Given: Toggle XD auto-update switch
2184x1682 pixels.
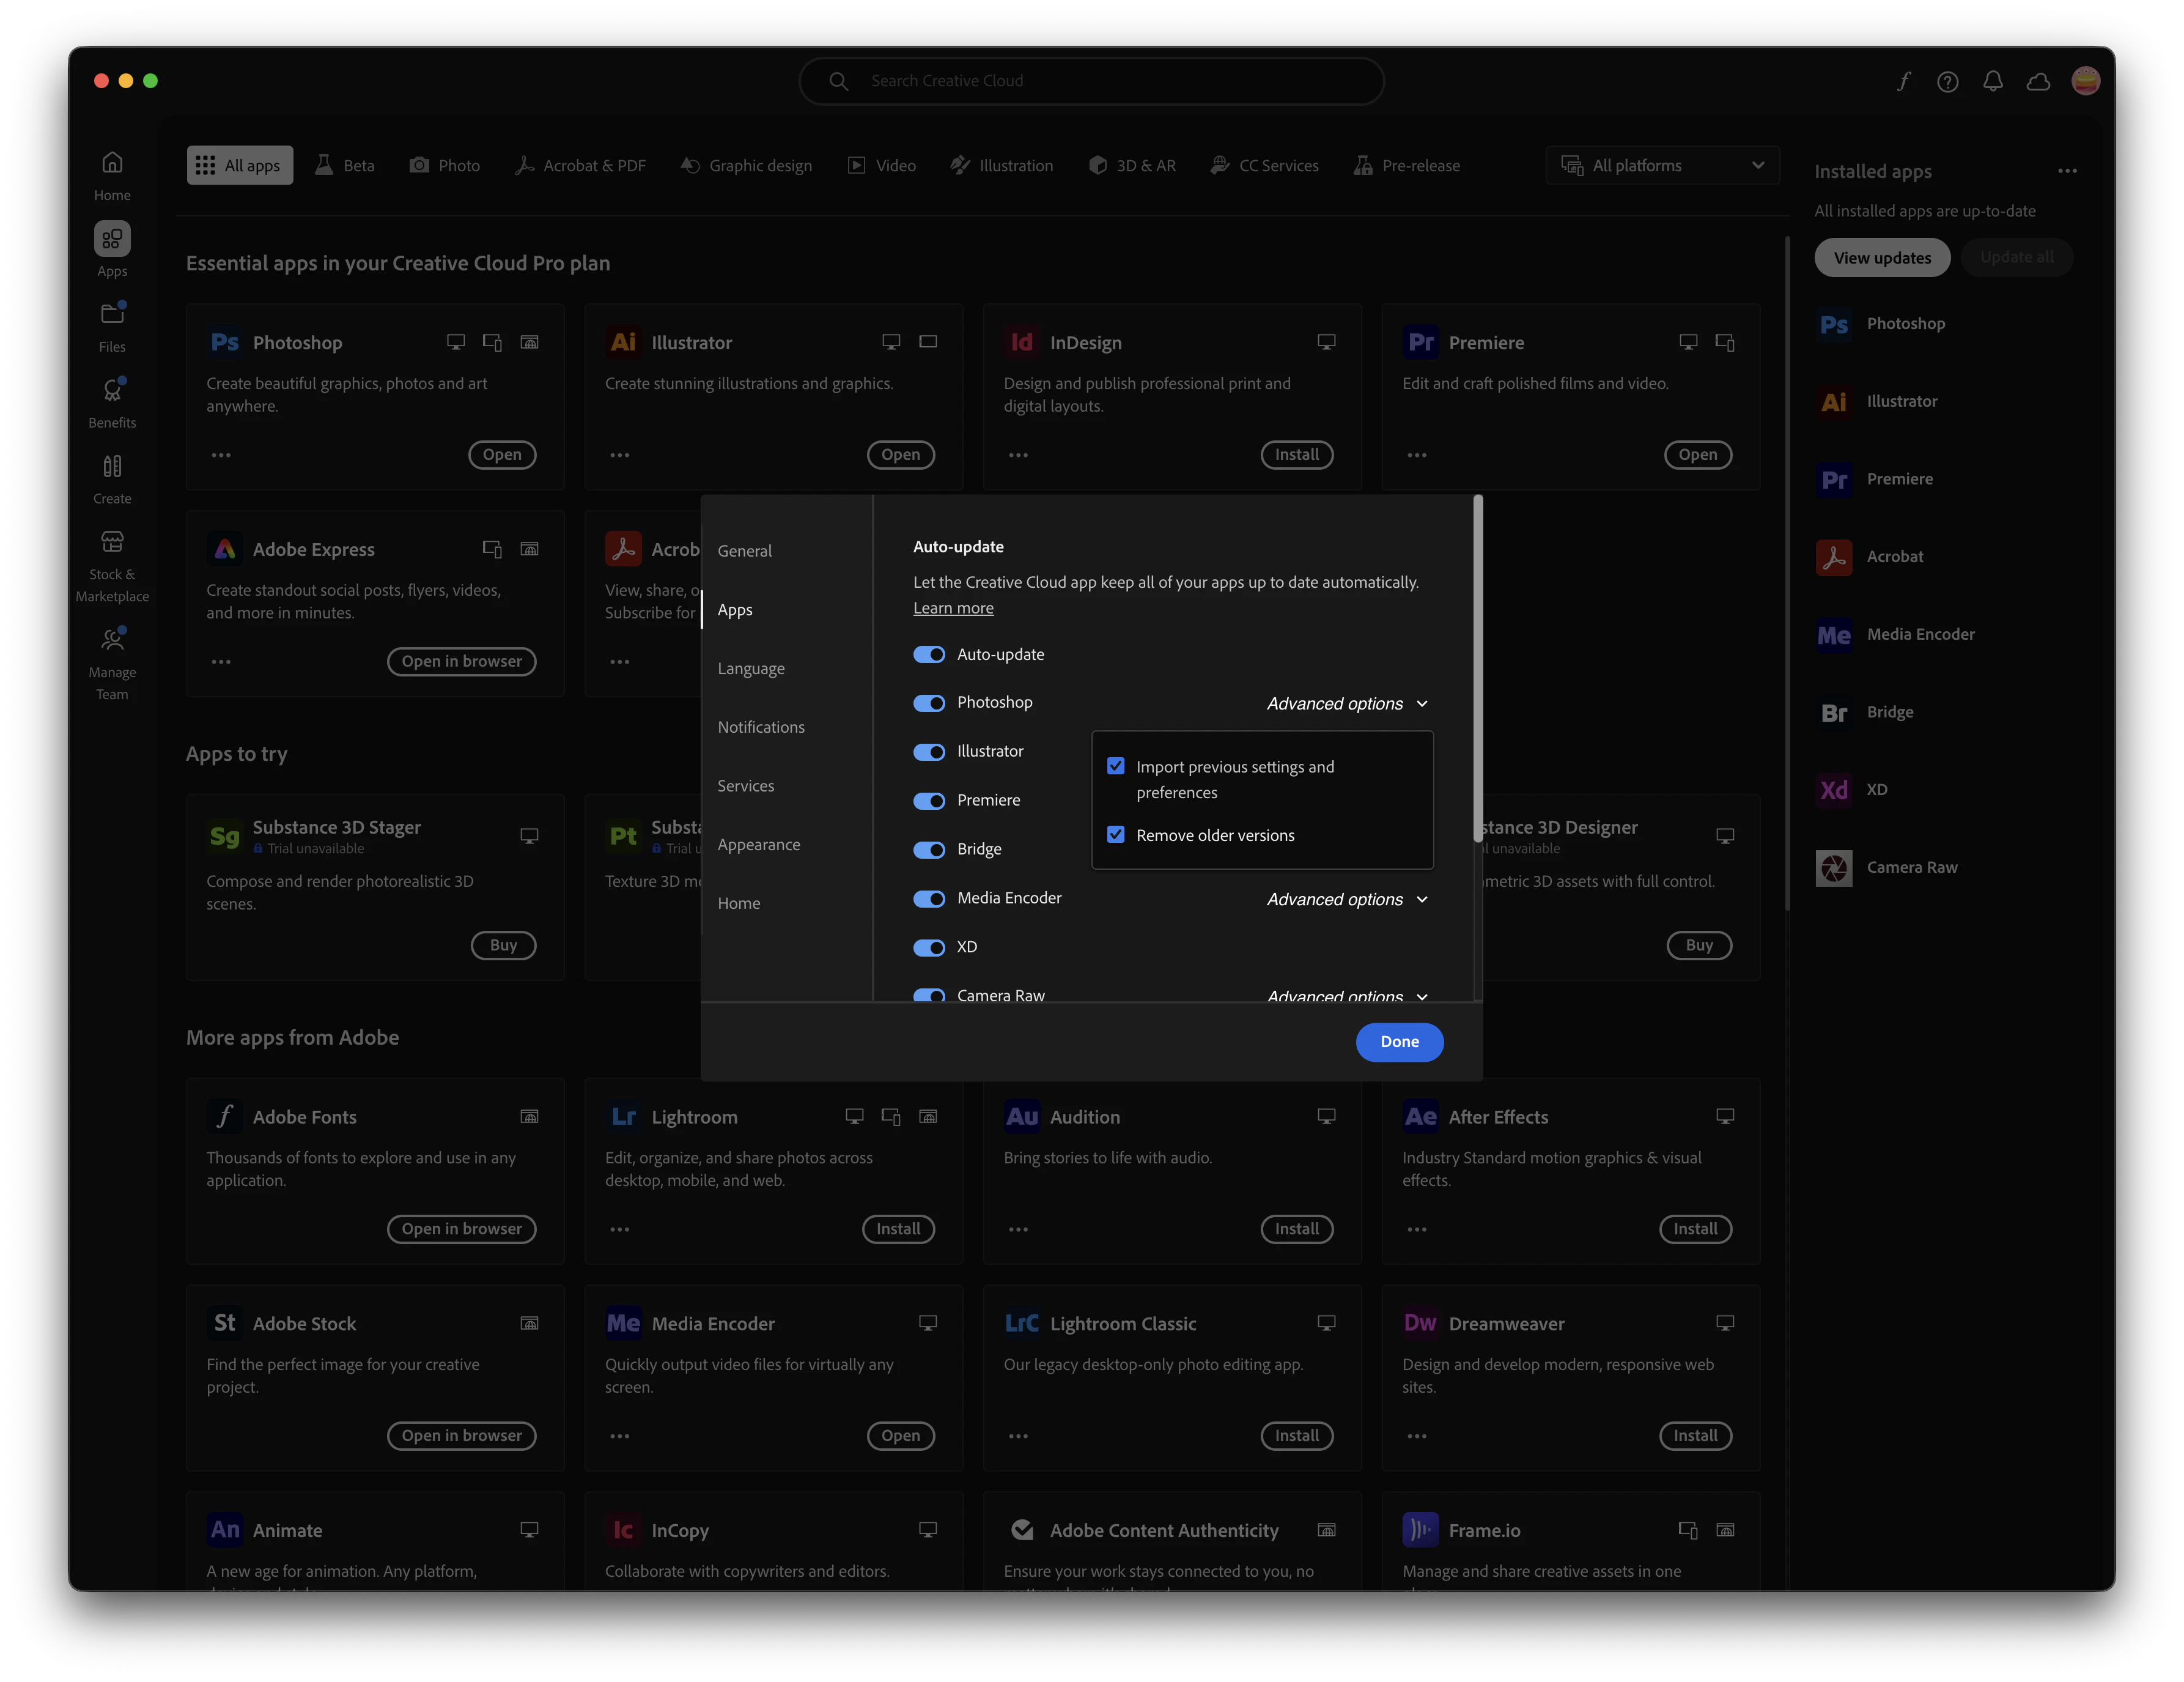Looking at the screenshot, I should (x=929, y=947).
